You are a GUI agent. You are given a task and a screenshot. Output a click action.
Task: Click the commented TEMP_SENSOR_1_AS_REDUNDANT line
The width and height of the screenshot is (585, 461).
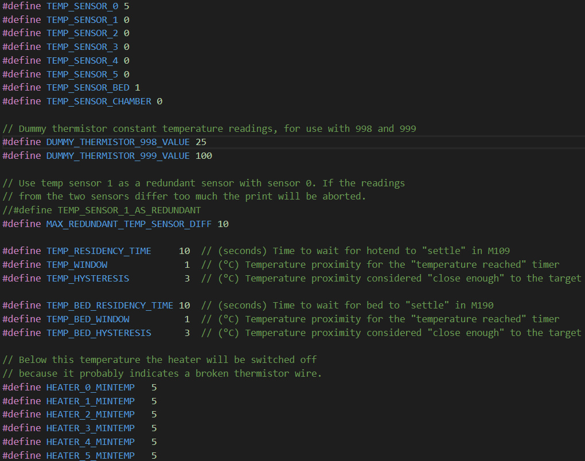tap(102, 210)
